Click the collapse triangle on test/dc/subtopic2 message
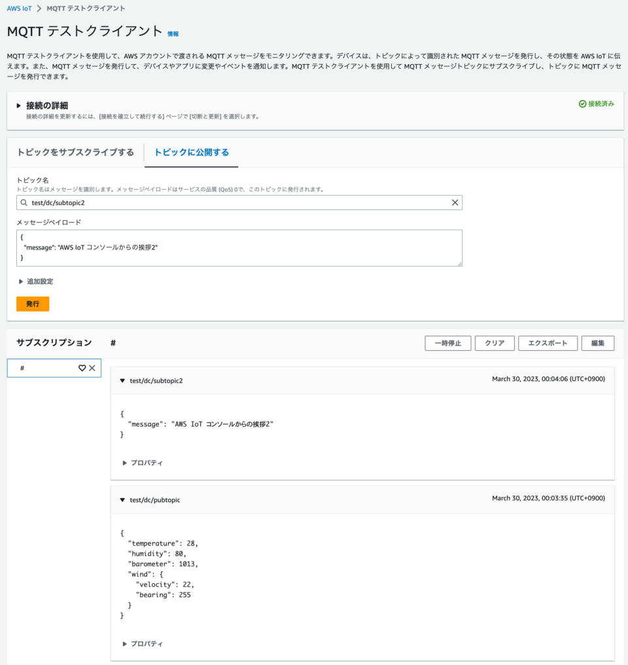Viewport: 628px width, 665px height. pos(123,380)
